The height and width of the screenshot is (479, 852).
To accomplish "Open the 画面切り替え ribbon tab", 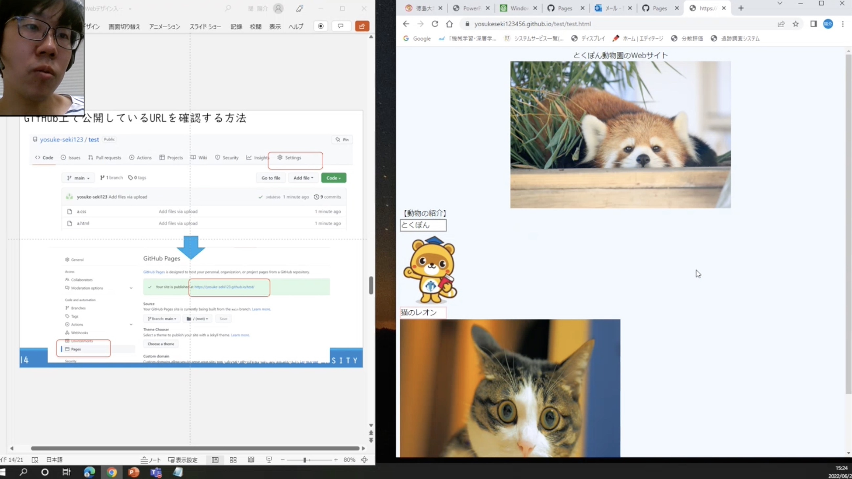I will (124, 27).
